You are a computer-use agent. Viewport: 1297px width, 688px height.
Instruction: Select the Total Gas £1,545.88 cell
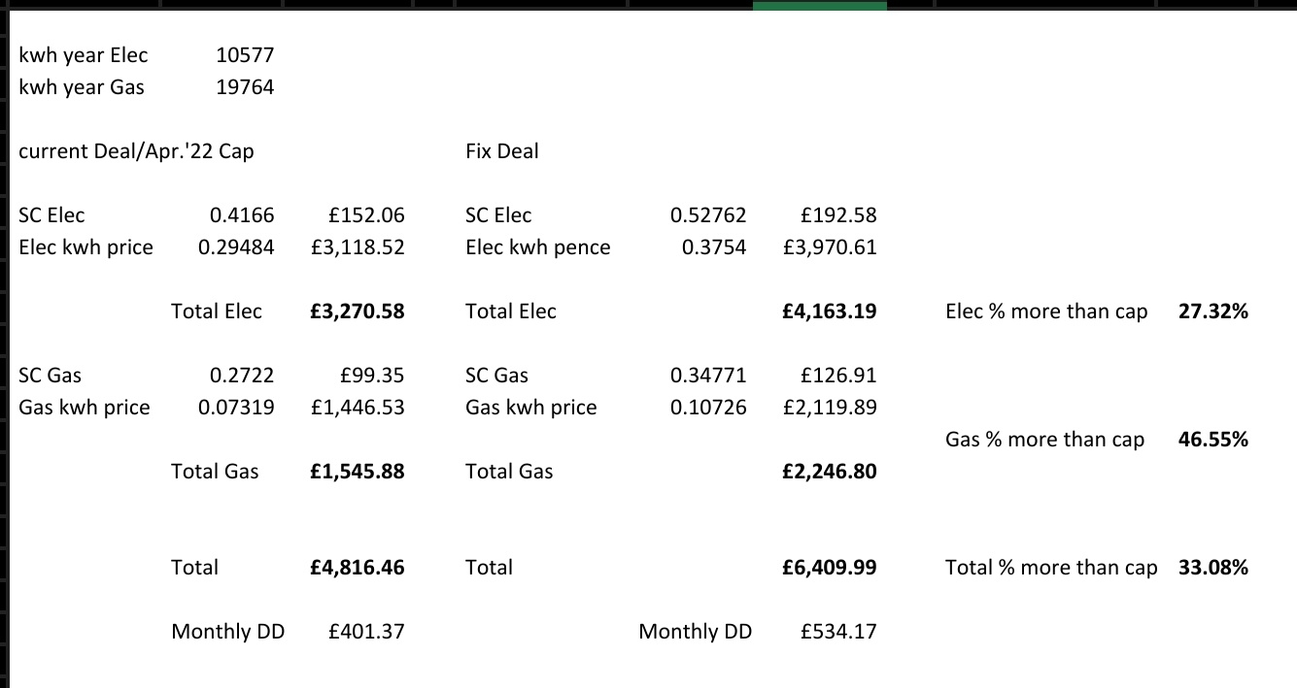[358, 472]
